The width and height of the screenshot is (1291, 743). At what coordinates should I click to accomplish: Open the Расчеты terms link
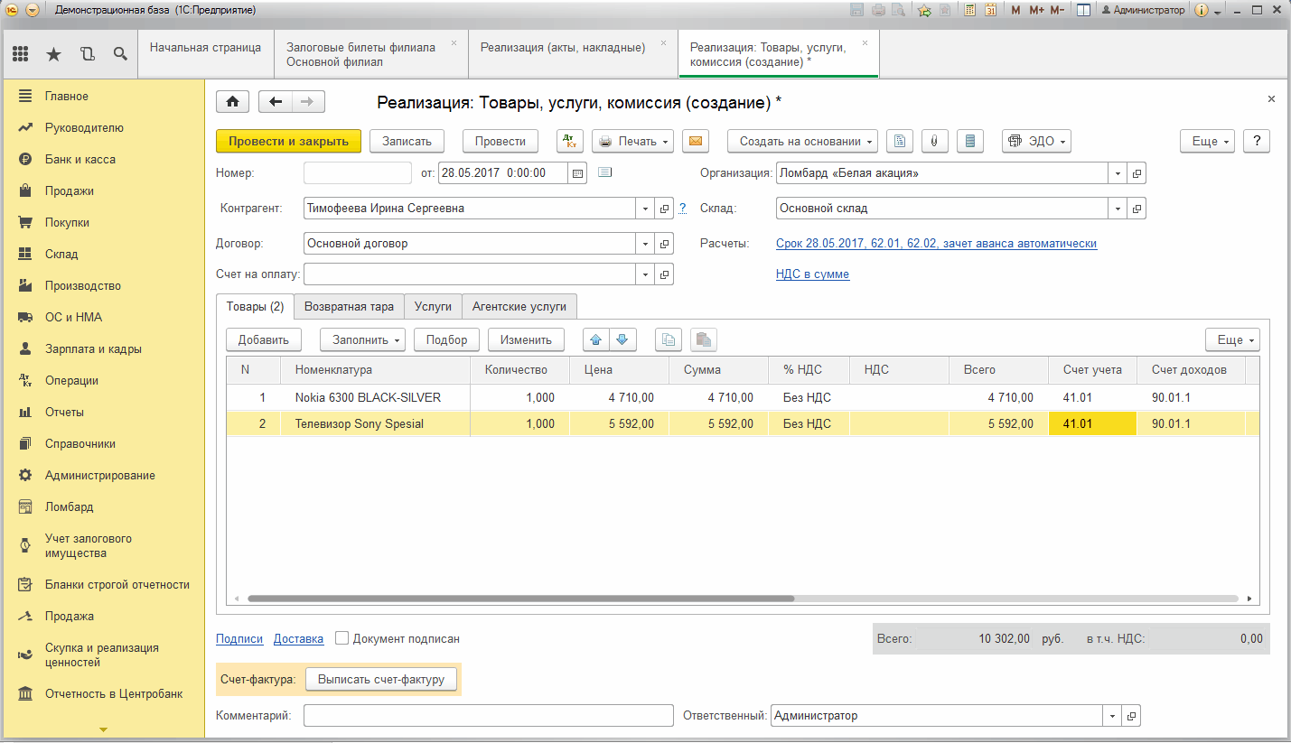pos(936,244)
